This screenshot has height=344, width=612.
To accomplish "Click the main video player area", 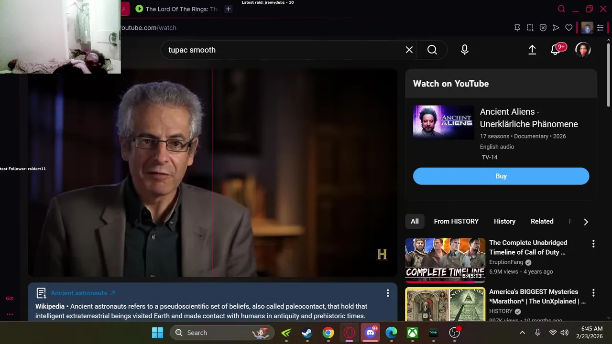I will (x=212, y=173).
